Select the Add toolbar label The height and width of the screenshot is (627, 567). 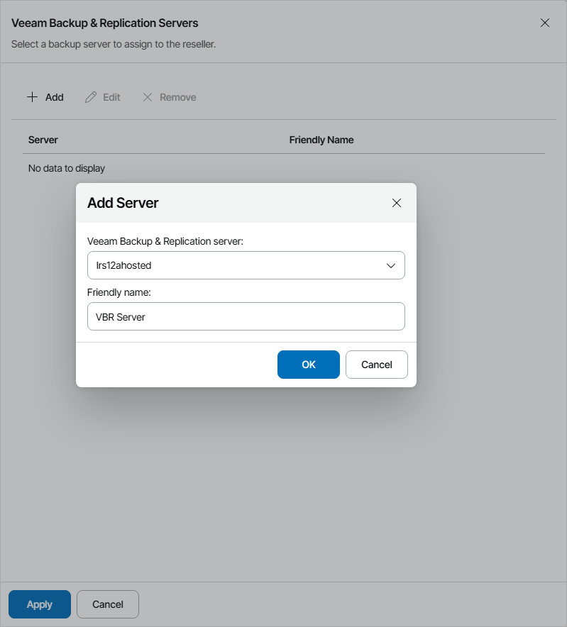click(55, 97)
